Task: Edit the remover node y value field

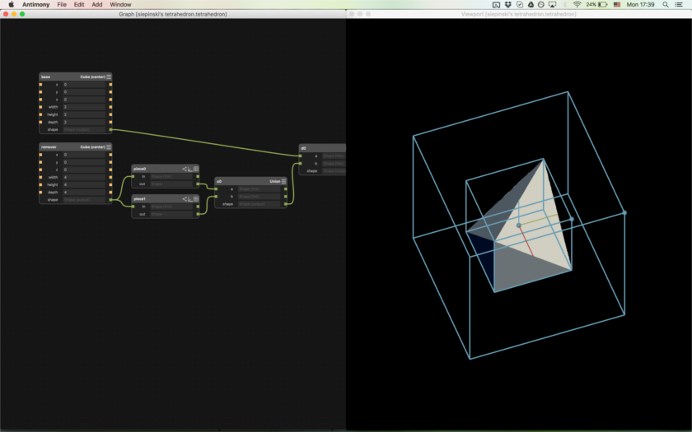Action: [x=84, y=162]
